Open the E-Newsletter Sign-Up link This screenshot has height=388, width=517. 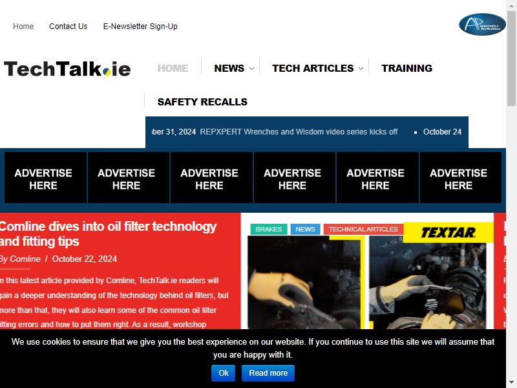[140, 27]
